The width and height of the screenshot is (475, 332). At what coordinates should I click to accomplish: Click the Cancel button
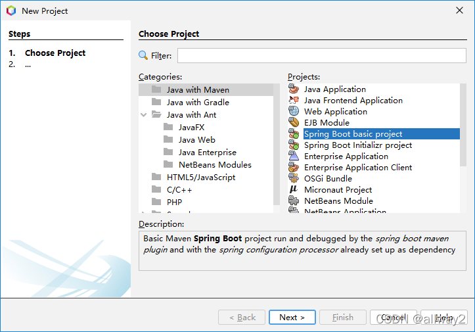394,317
